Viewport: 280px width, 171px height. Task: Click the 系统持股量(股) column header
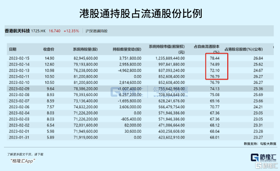point(85,49)
